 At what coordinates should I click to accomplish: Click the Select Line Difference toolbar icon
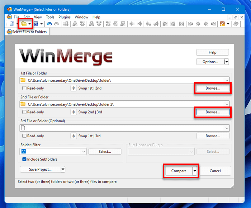66,24
